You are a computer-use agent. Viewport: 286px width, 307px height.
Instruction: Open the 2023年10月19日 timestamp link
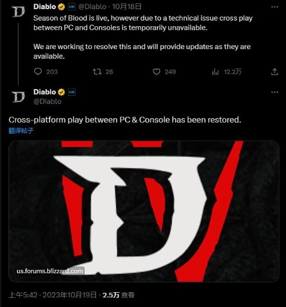point(53,295)
